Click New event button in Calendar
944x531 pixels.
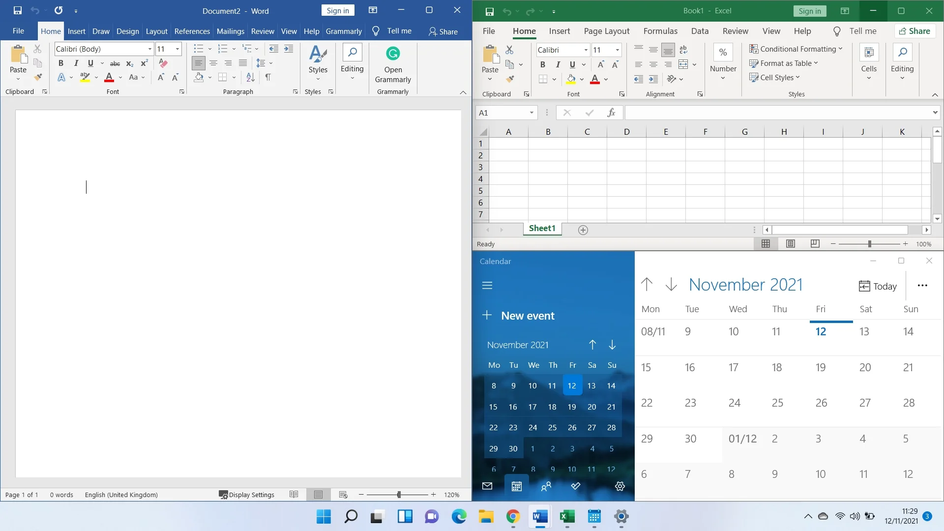(x=528, y=316)
